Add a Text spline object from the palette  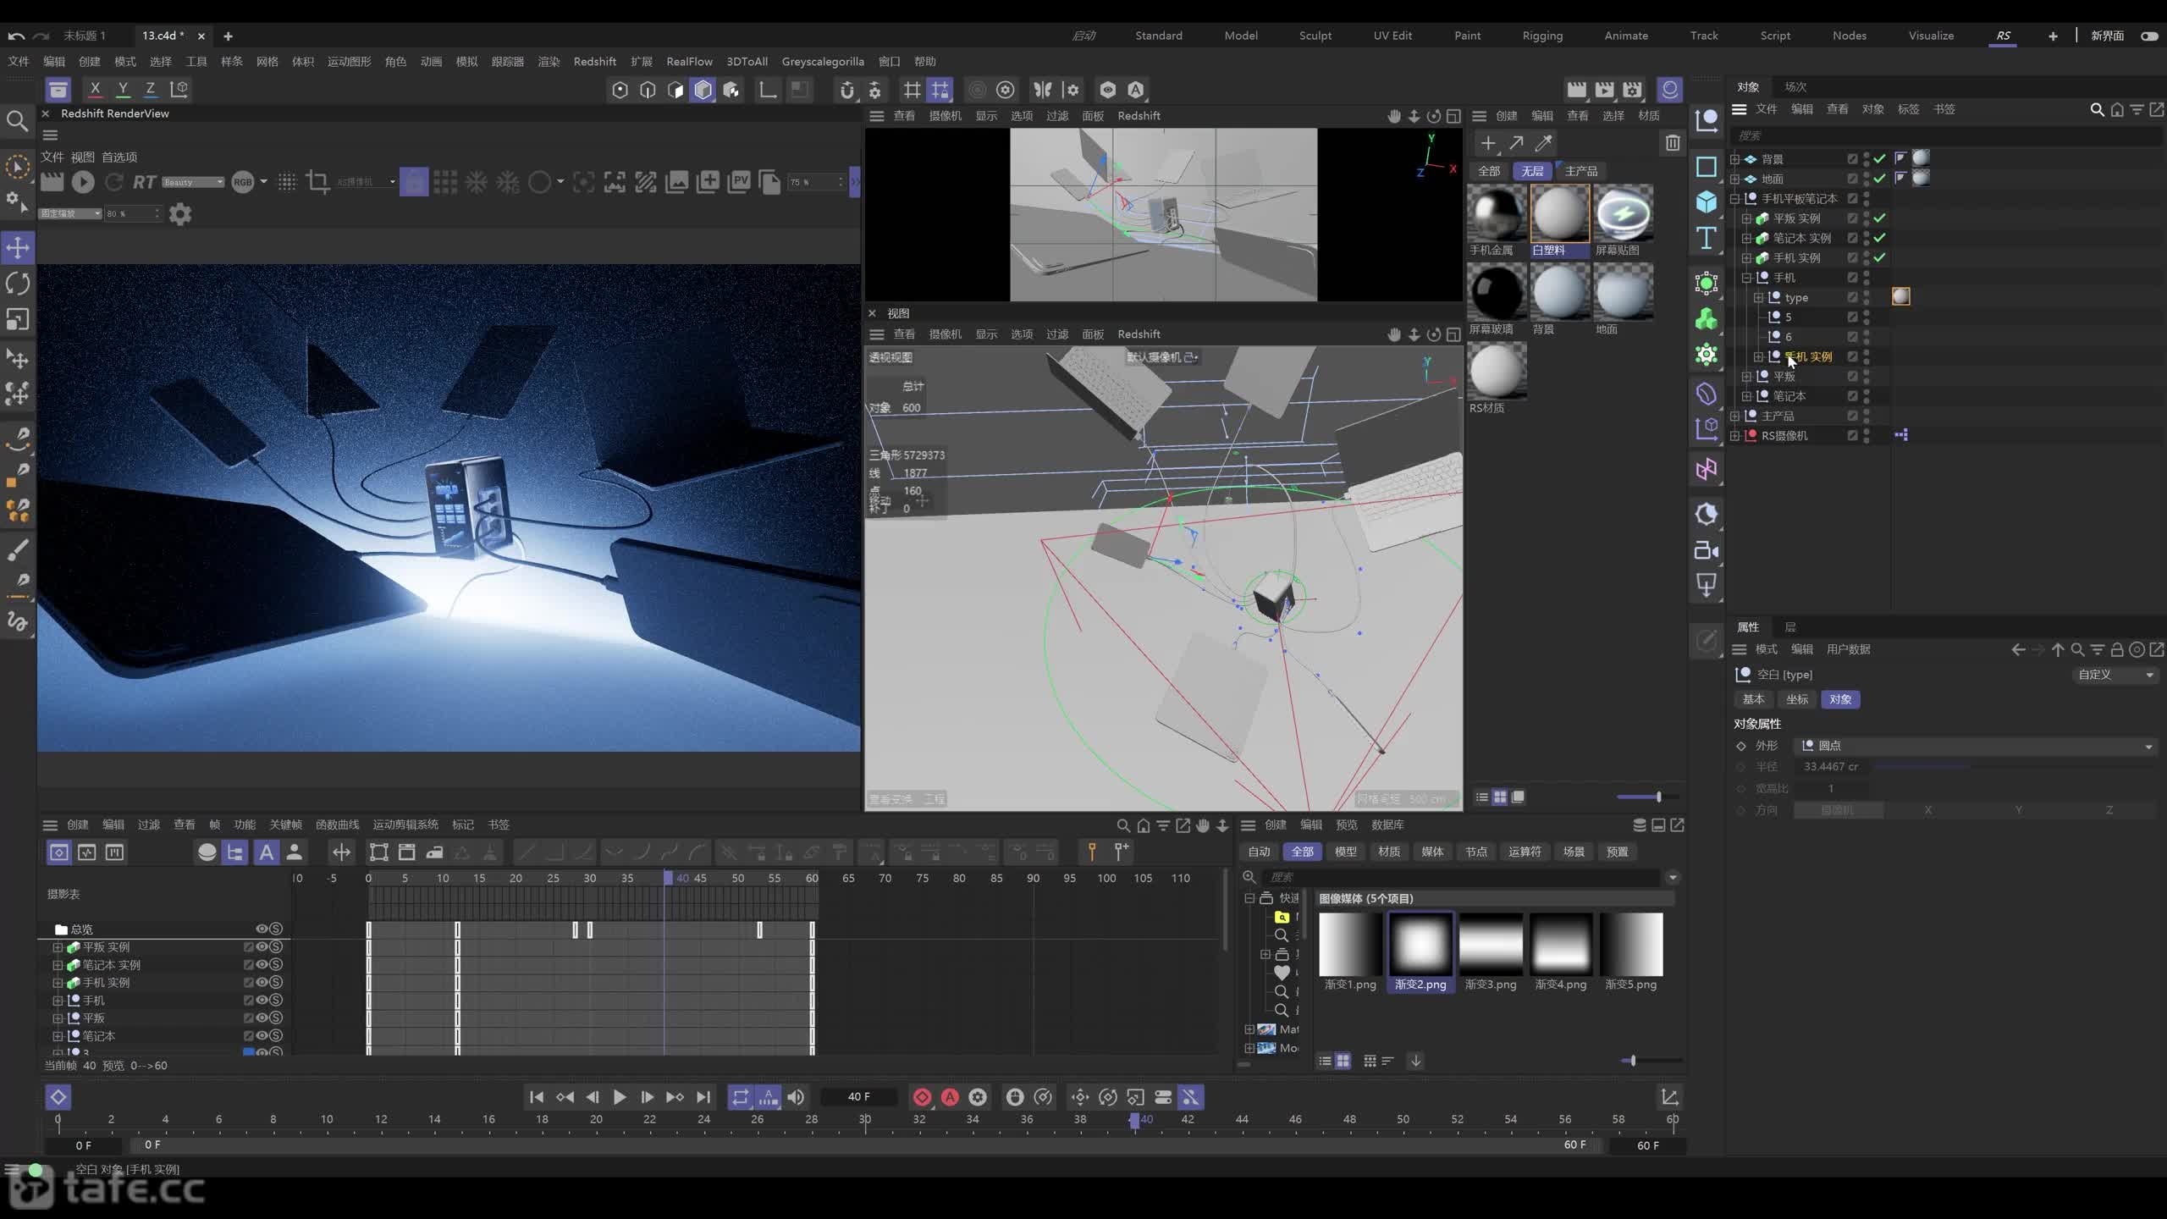1706,239
